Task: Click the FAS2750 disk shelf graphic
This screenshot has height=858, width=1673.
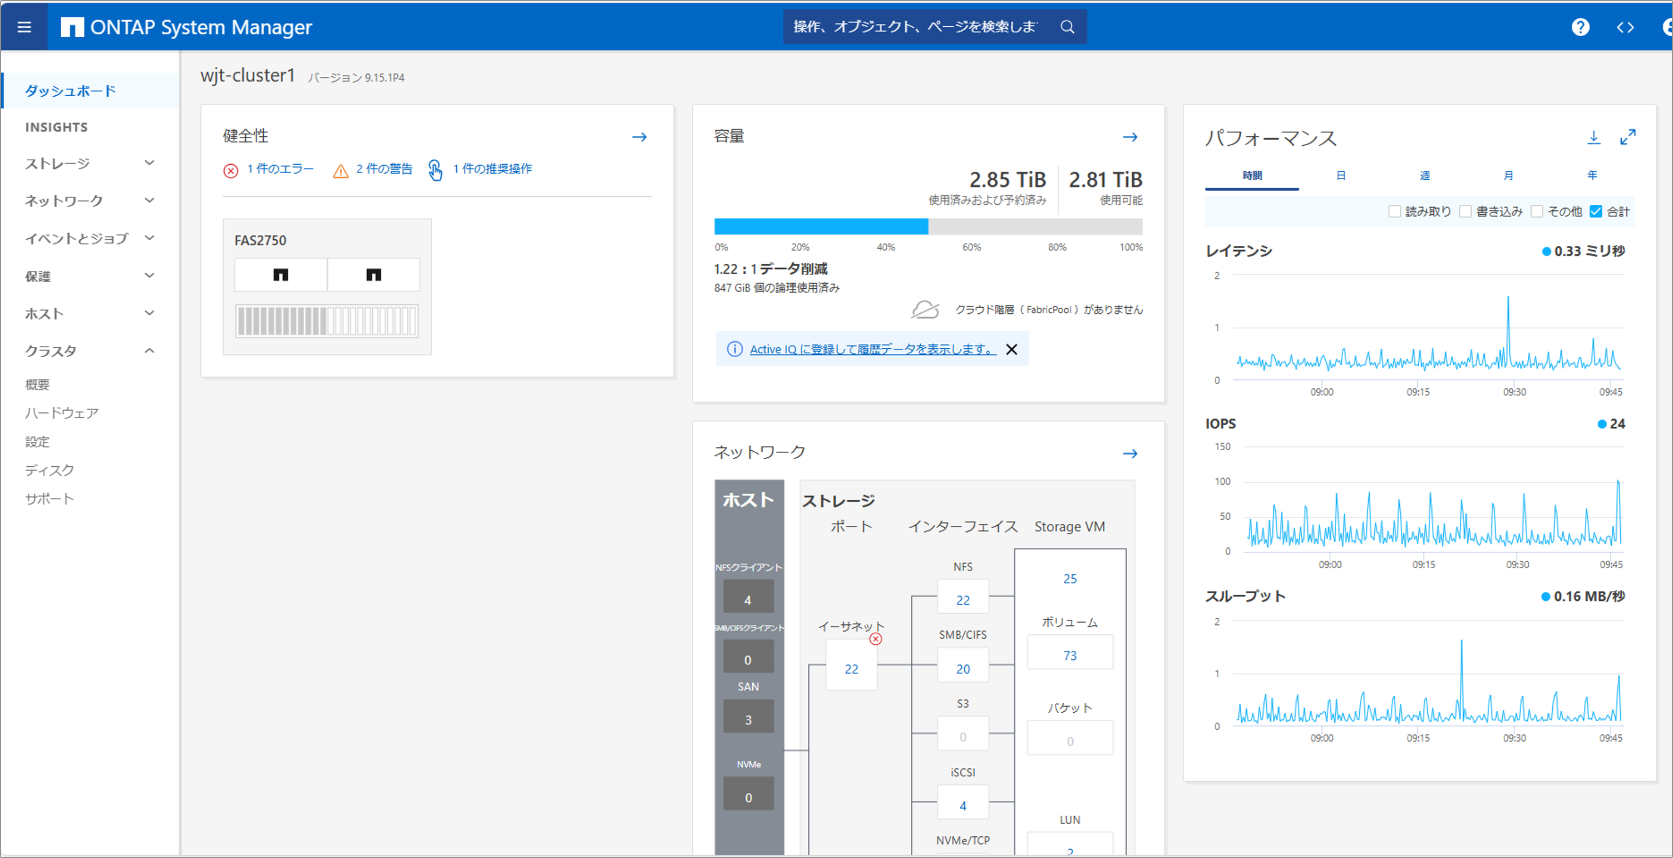Action: [327, 321]
